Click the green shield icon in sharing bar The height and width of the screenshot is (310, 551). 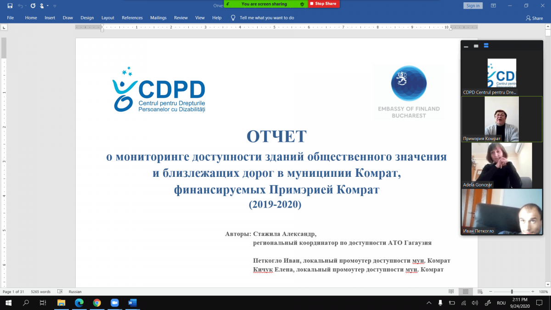point(302,4)
